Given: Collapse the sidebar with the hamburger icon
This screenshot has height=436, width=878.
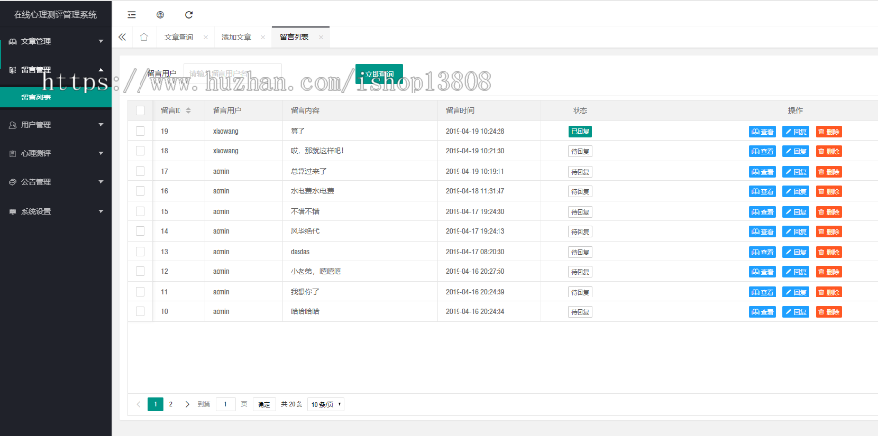Looking at the screenshot, I should coord(131,15).
